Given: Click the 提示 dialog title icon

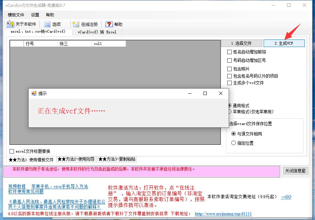Looking at the screenshot, I should click(34, 93).
